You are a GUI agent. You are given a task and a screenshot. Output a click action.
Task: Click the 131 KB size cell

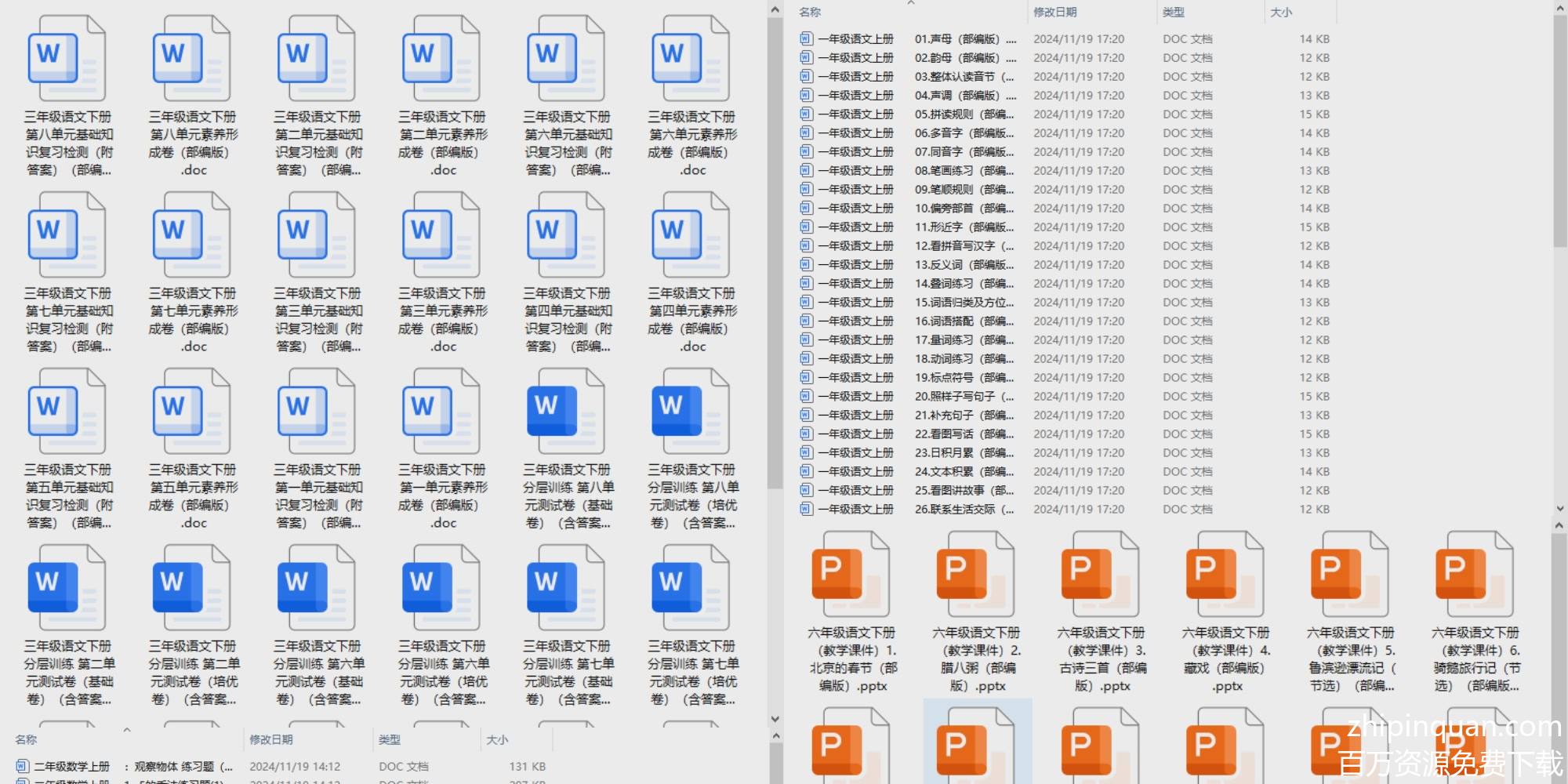527,766
